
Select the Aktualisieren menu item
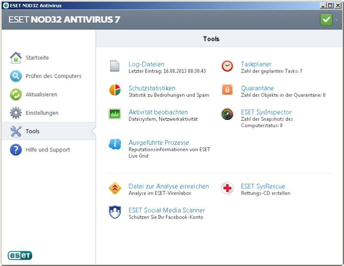click(41, 95)
